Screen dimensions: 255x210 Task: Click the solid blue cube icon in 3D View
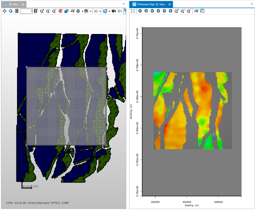[66, 11]
